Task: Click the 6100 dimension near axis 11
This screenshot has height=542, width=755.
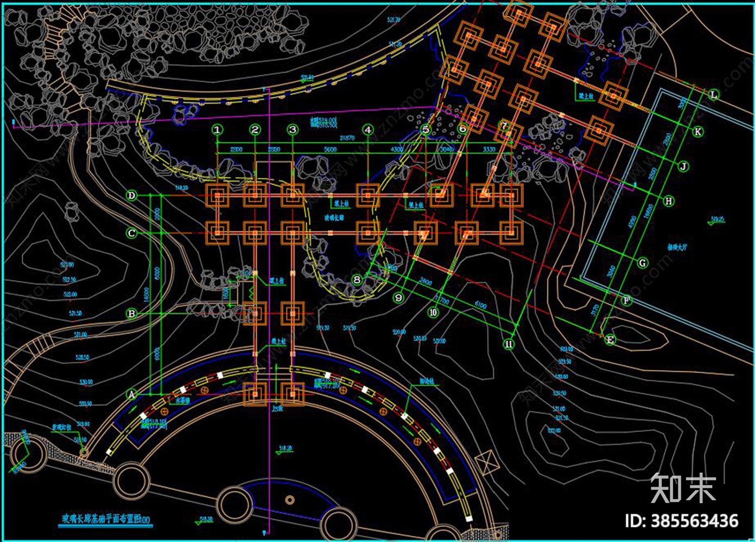Action: click(480, 305)
